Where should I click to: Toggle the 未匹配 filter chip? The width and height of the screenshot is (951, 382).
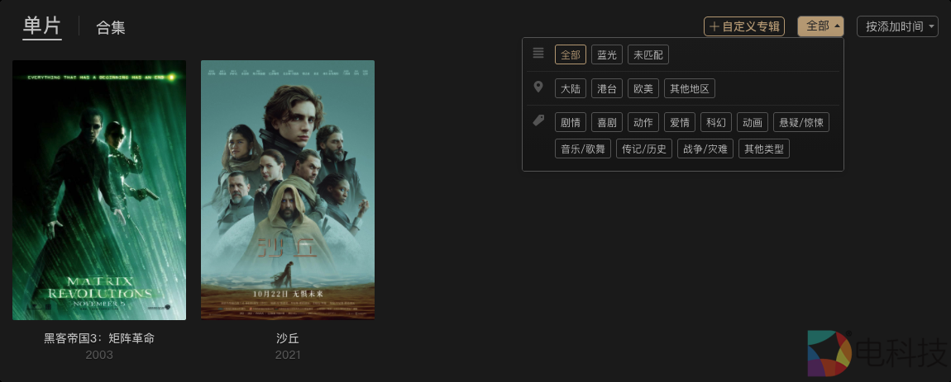click(x=648, y=55)
